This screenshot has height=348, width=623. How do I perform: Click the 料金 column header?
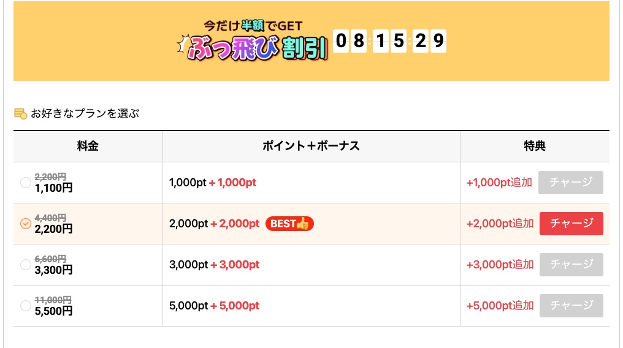click(x=88, y=146)
